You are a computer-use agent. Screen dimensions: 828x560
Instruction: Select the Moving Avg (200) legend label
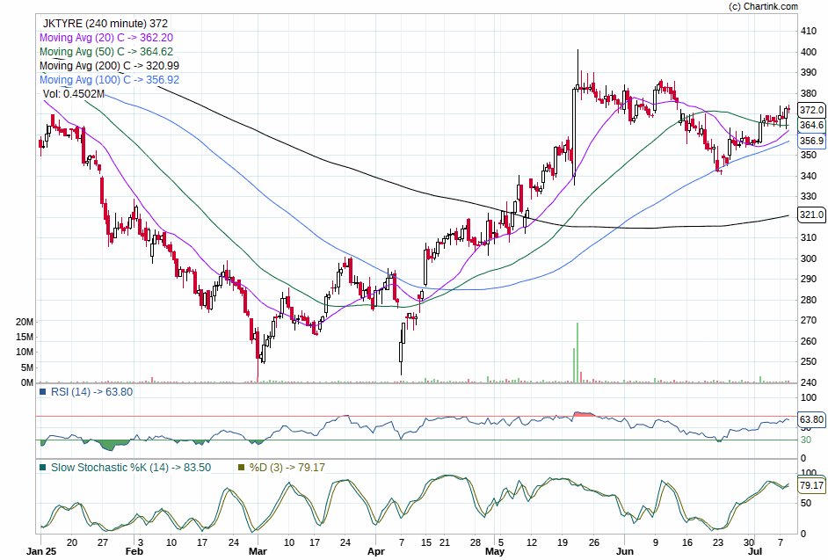pyautogui.click(x=109, y=66)
